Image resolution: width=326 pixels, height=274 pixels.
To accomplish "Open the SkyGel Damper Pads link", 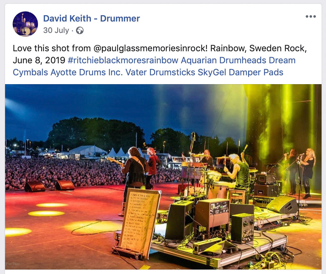I will click(x=240, y=72).
